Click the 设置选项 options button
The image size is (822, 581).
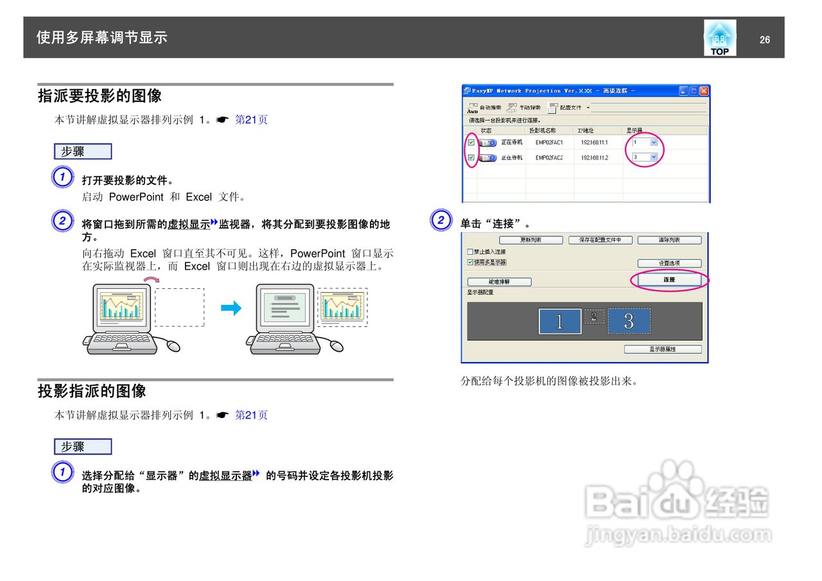click(x=670, y=263)
